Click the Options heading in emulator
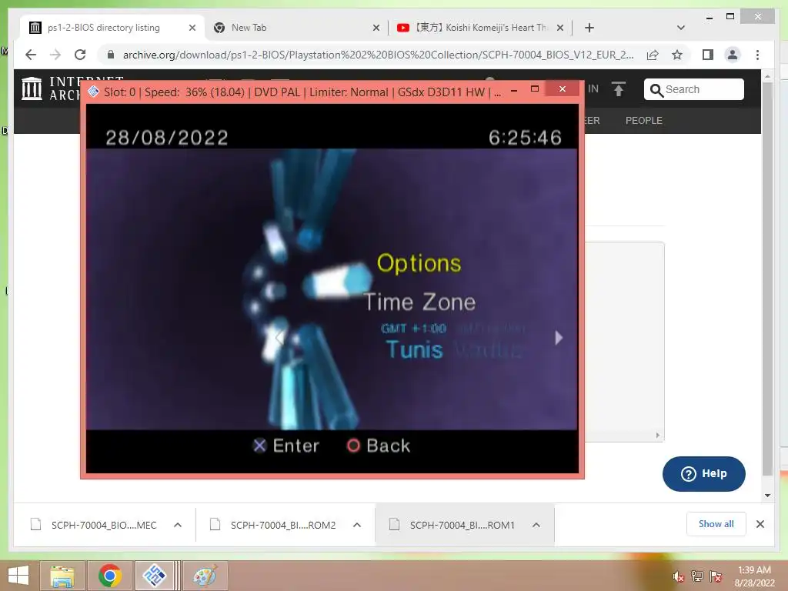The image size is (788, 591). 419,263
